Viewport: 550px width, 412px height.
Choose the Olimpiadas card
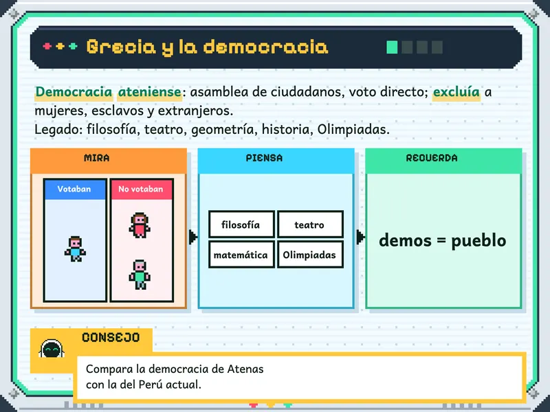(x=310, y=255)
